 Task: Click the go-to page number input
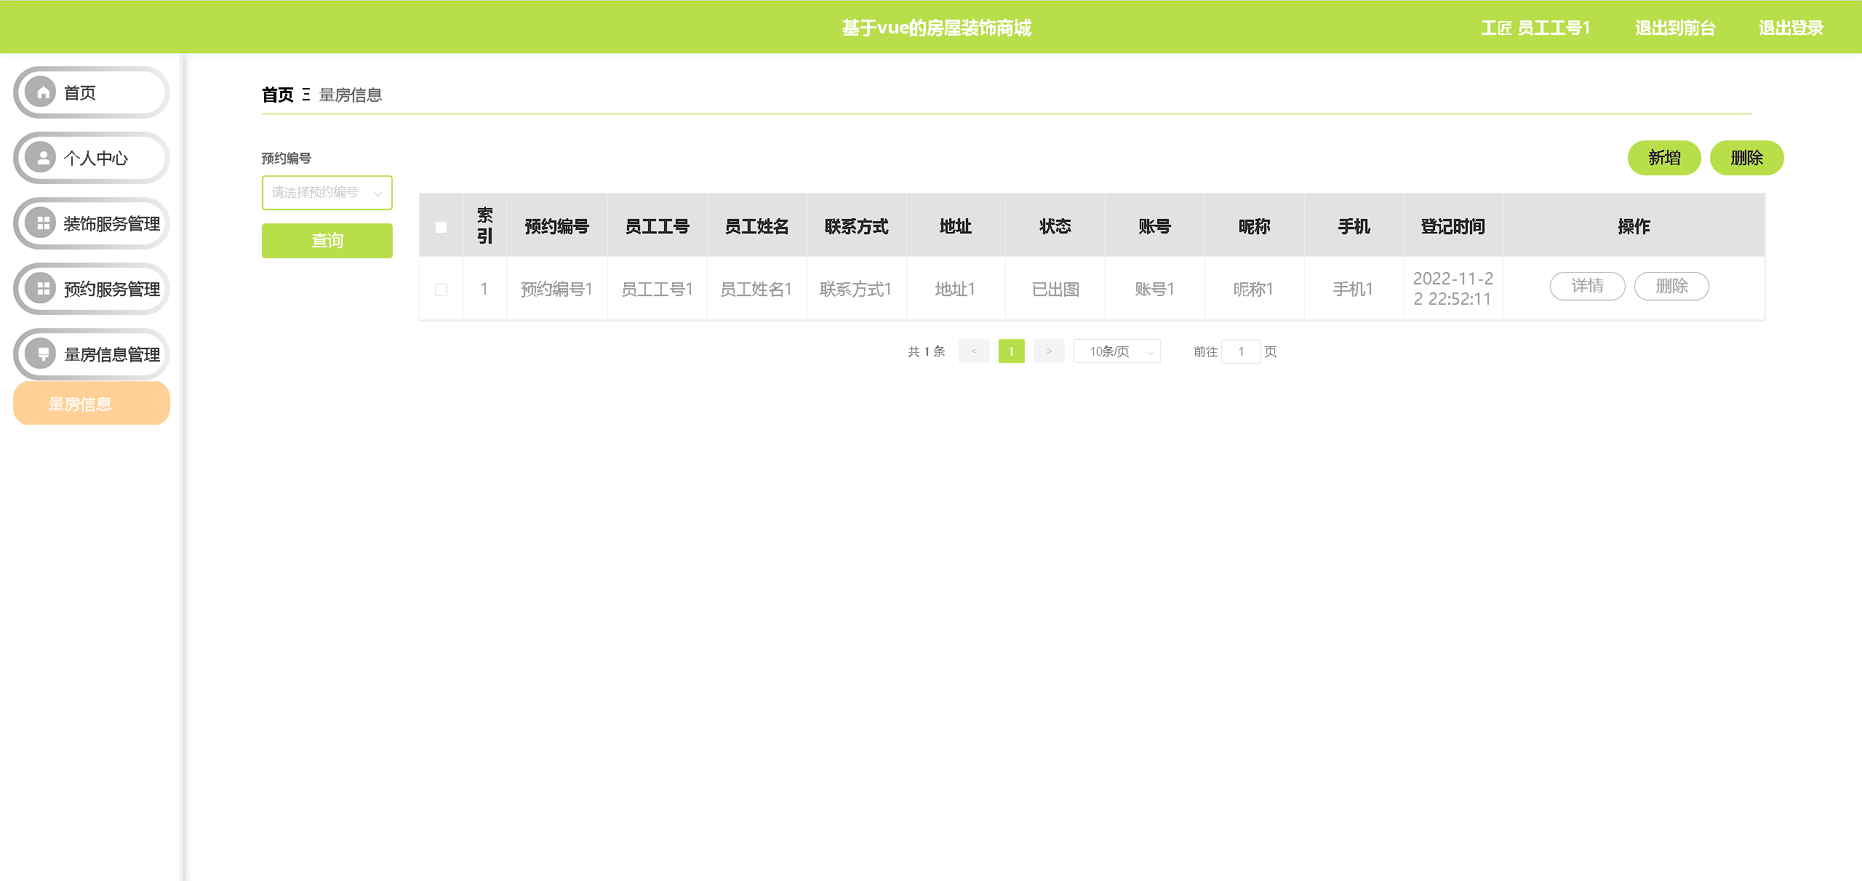click(x=1241, y=351)
